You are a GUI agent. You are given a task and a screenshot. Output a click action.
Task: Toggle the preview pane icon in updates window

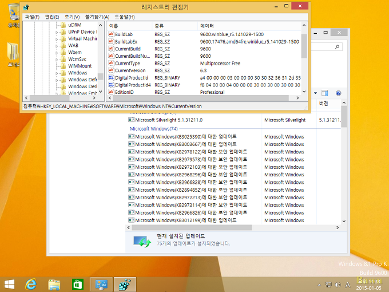click(x=324, y=93)
